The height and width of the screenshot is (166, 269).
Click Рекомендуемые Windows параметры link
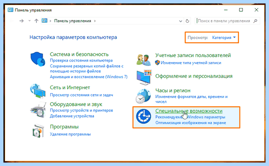click(190, 117)
